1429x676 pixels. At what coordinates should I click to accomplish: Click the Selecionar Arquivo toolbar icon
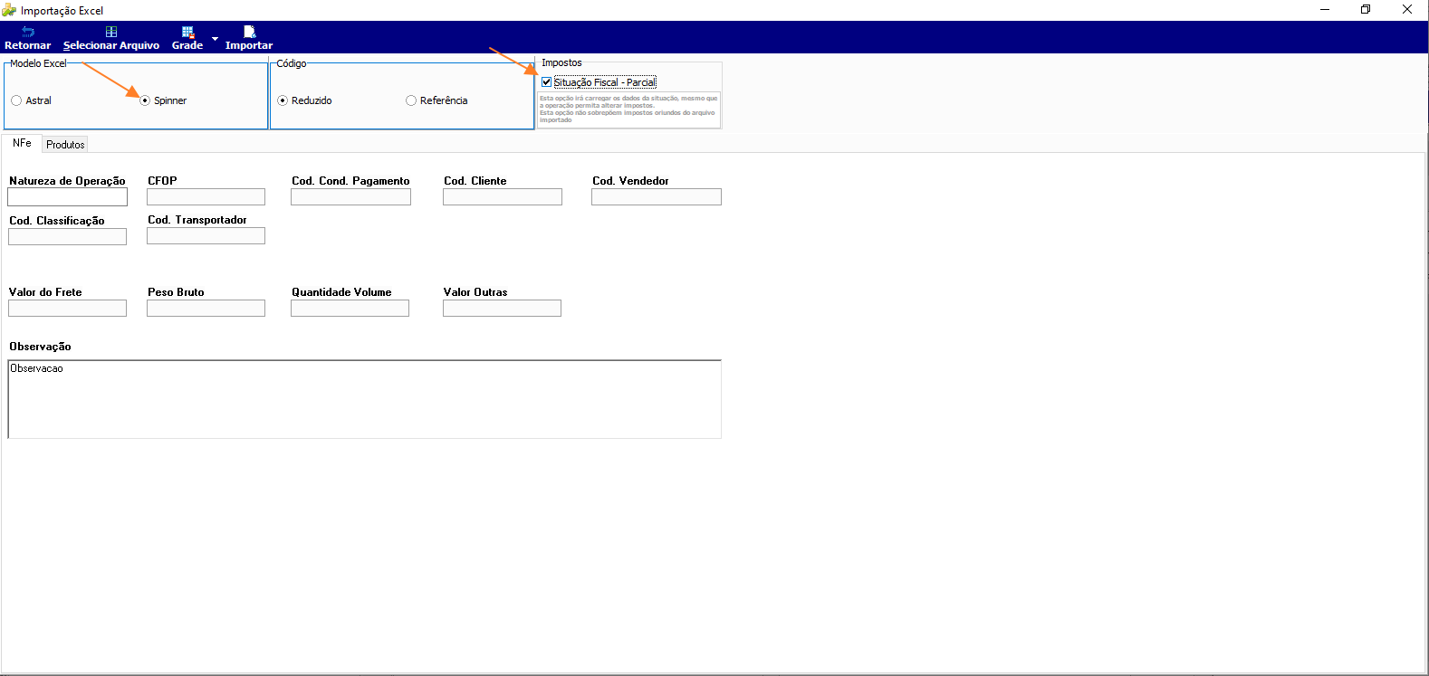(111, 32)
